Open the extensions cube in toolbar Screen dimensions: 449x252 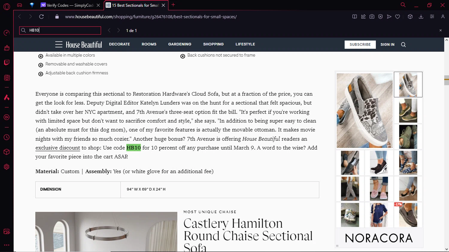tap(410, 17)
